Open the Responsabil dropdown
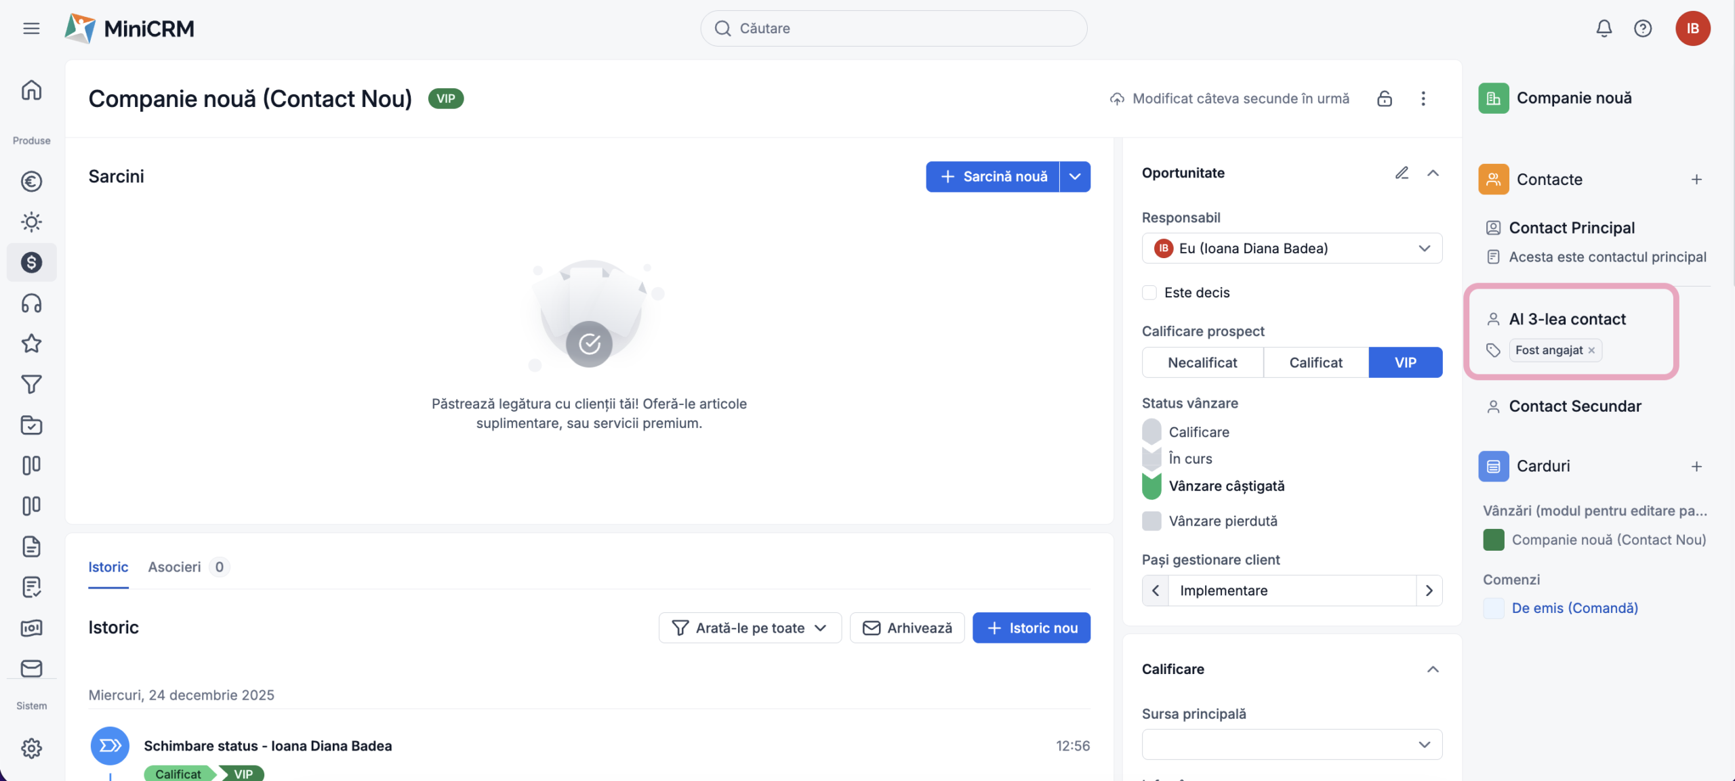 (x=1292, y=249)
